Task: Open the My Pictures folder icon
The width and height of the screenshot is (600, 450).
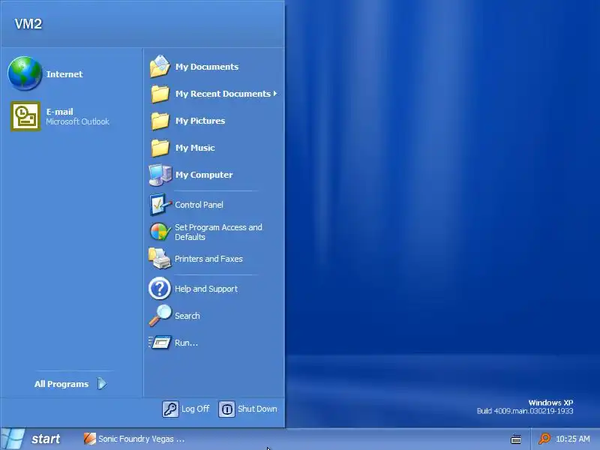Action: pyautogui.click(x=160, y=121)
